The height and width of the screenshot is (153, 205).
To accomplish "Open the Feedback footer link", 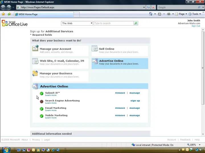I will 185,140.
